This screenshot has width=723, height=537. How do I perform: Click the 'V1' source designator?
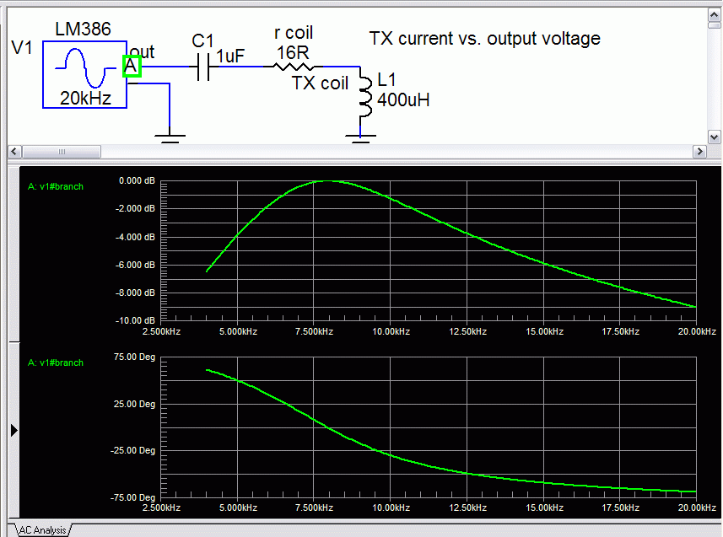[x=22, y=47]
